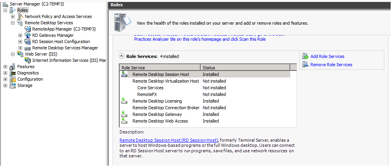
Task: Click the Server Manager (C2-TEMP3) root label
Action: (x=37, y=4)
